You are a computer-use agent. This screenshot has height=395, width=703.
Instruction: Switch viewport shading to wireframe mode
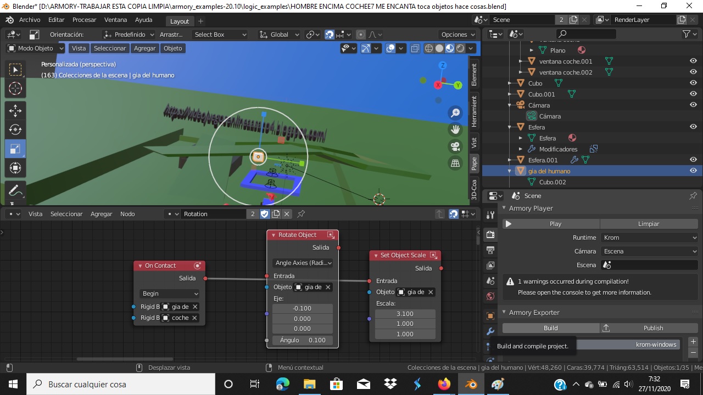click(428, 48)
